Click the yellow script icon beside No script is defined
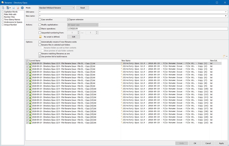Viewport: 229px width, 146px height. coord(40,37)
